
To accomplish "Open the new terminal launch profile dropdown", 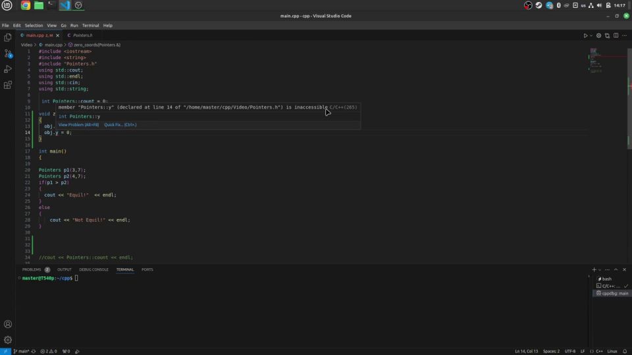I will click(600, 270).
